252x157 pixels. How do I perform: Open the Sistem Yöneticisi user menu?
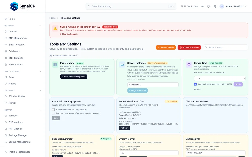(233, 6)
